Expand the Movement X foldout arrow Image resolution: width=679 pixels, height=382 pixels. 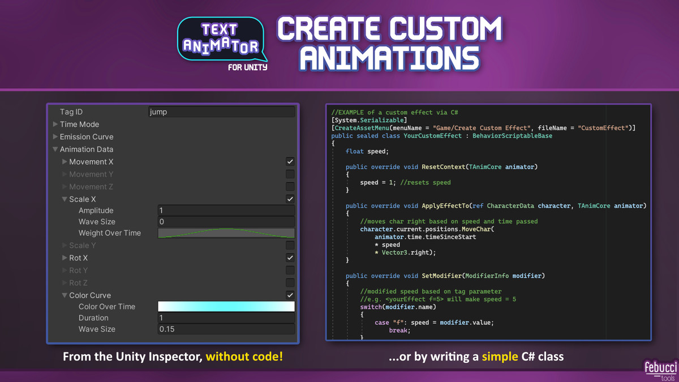(x=65, y=162)
